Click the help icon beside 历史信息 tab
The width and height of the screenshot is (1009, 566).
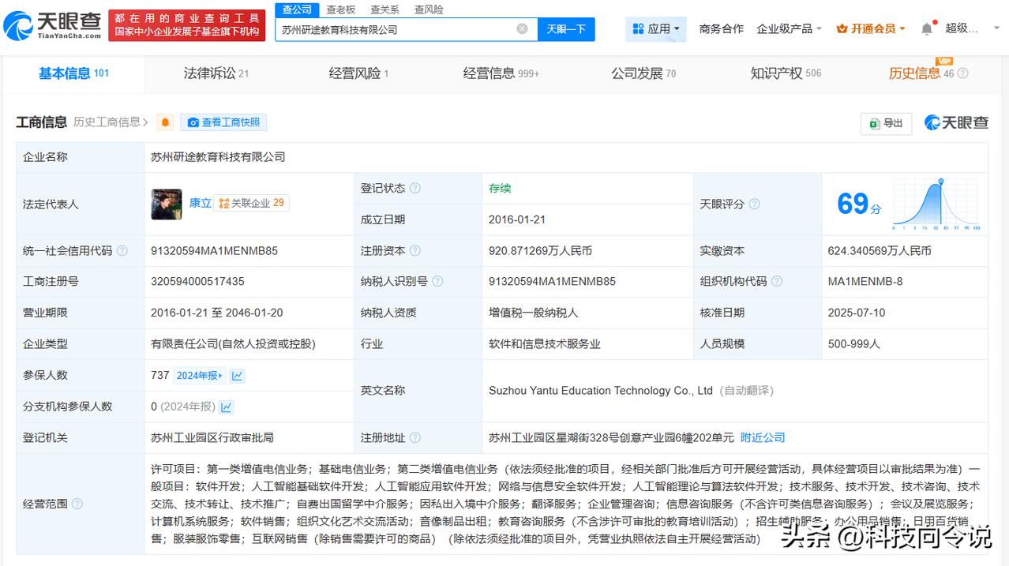pyautogui.click(x=962, y=73)
